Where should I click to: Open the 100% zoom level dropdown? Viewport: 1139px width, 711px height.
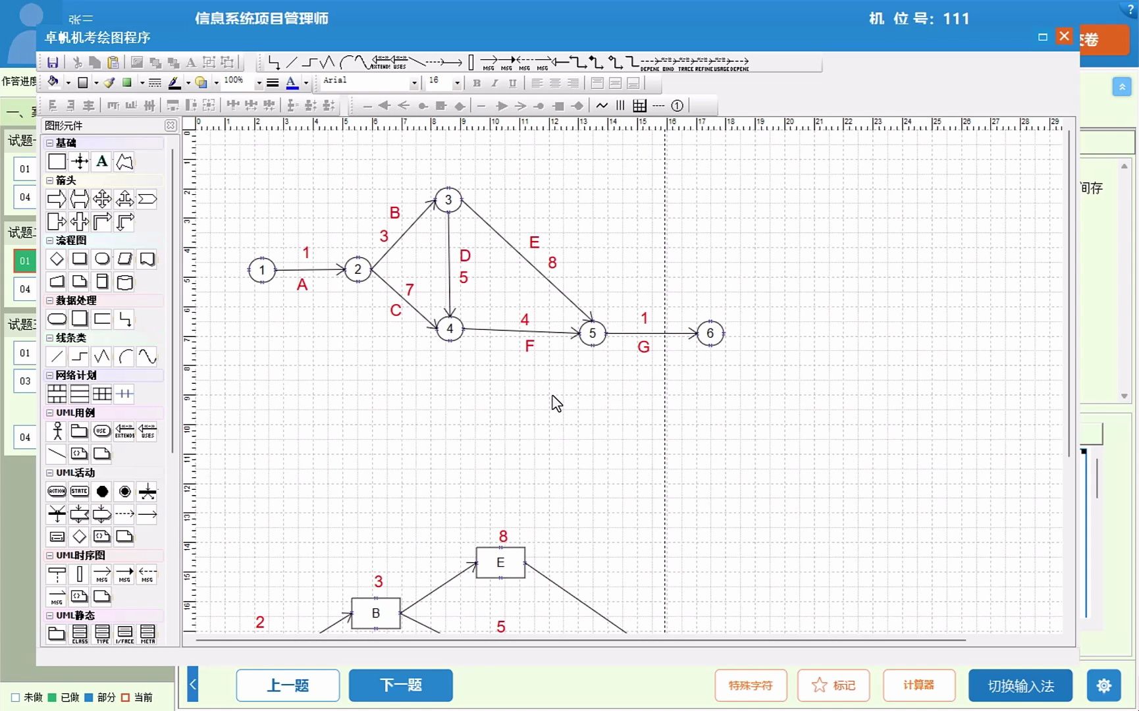(259, 83)
